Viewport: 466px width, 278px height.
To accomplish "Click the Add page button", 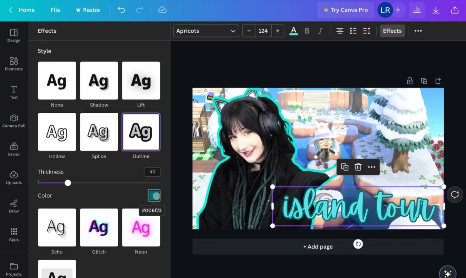I will [318, 246].
